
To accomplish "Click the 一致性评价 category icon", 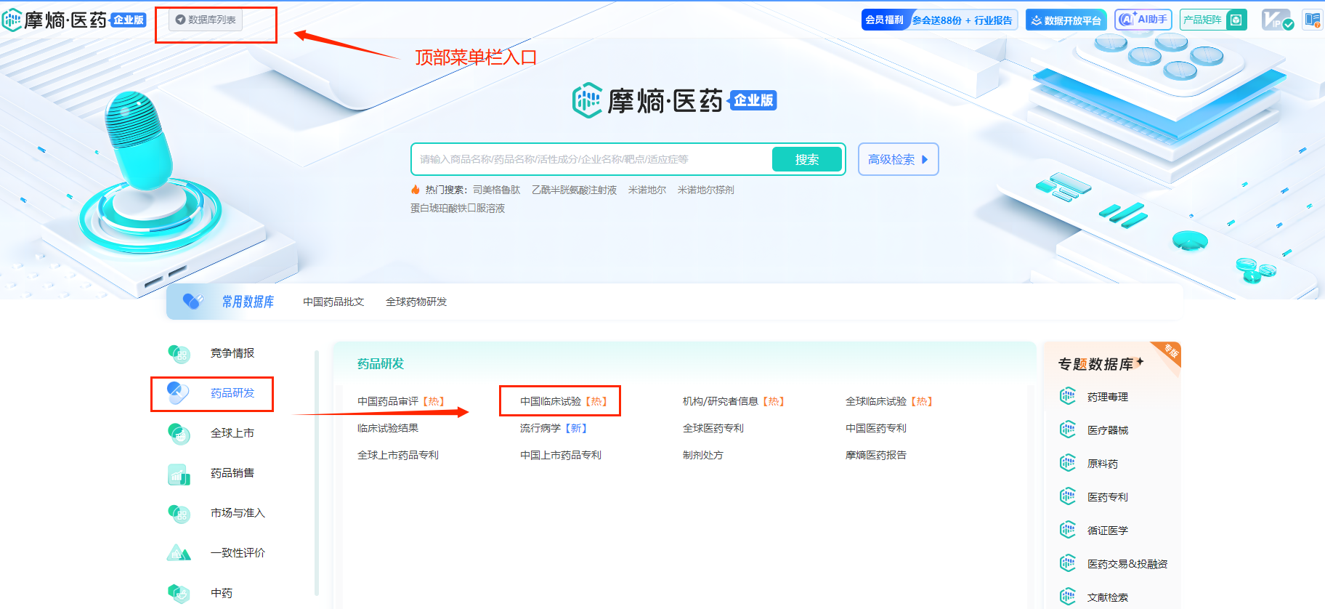I will click(179, 553).
